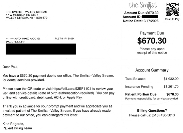Click the redacted recipient address block
Image resolution: width=183 pixels, height=133 pixels.
click(41, 49)
